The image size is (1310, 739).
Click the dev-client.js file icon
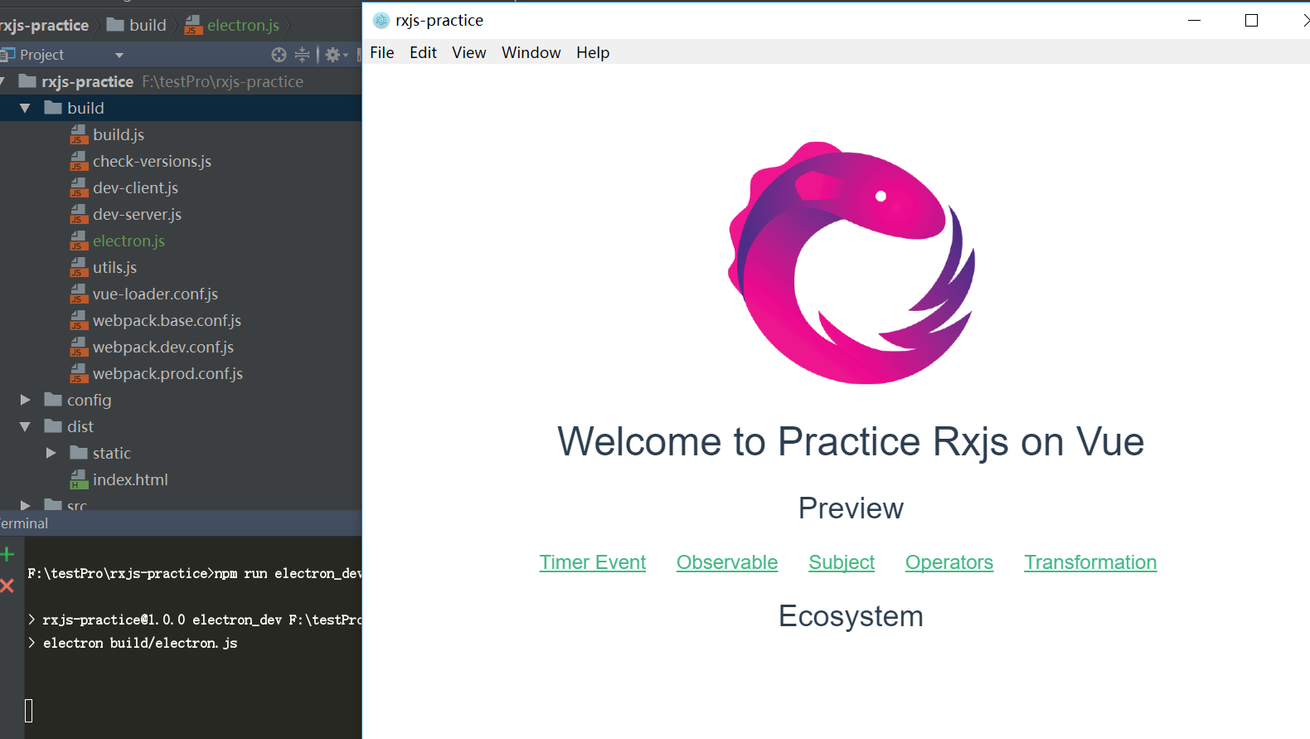79,187
